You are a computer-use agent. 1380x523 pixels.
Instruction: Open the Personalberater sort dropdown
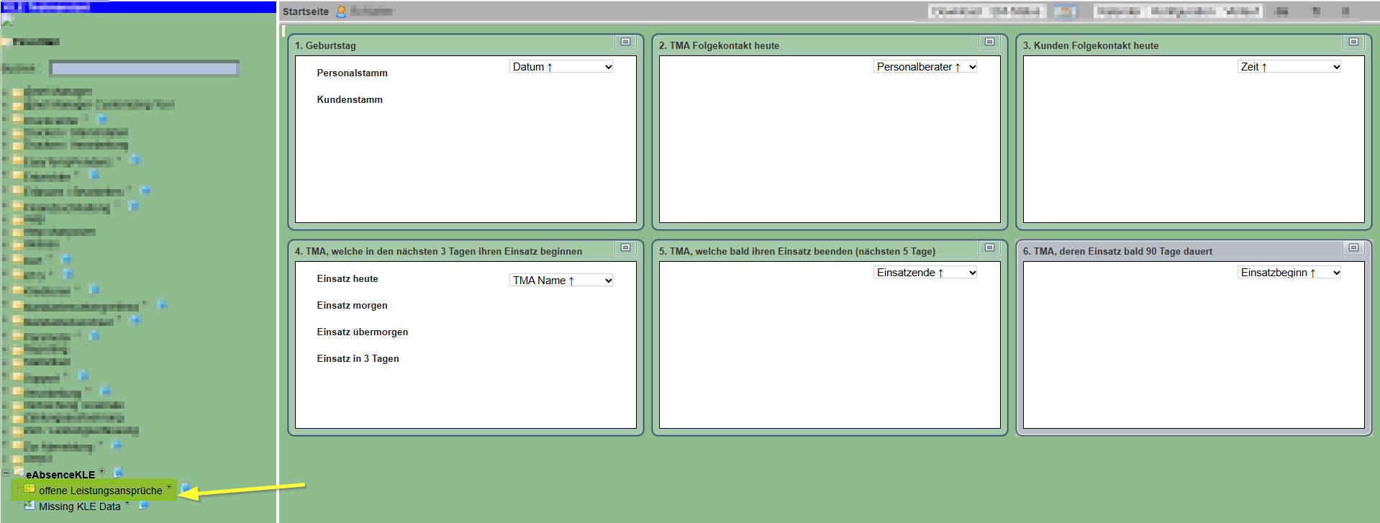925,67
